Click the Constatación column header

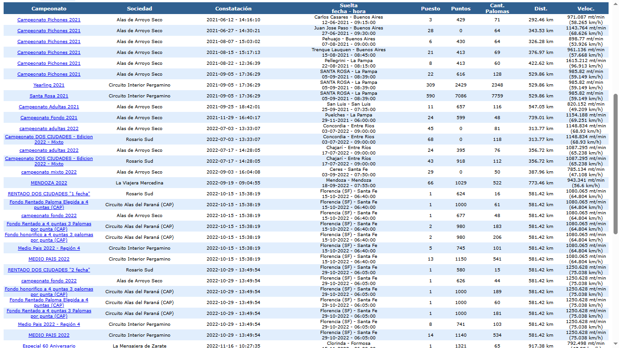233,9
